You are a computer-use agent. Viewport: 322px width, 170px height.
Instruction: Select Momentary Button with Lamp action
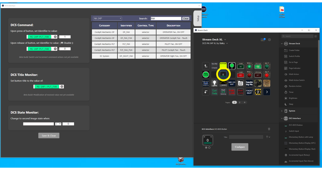click(301, 137)
